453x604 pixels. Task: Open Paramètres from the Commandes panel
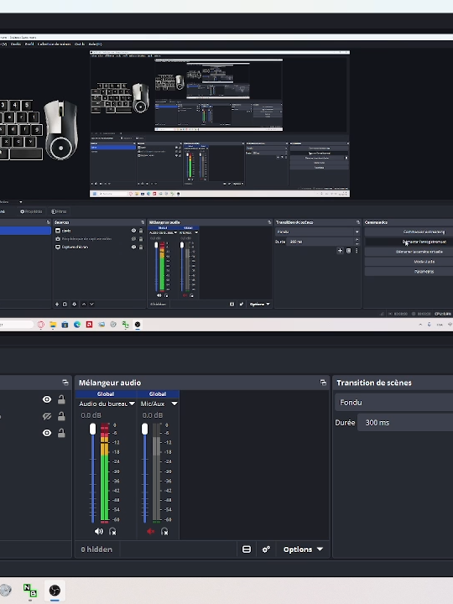[x=424, y=272]
